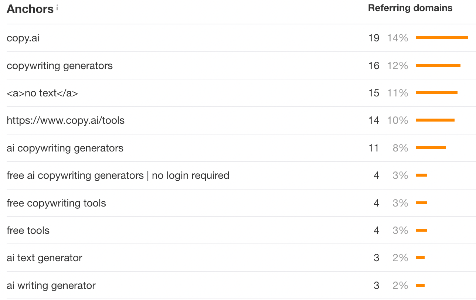
Task: Click the ai writing generator anchor
Action: [x=51, y=286]
